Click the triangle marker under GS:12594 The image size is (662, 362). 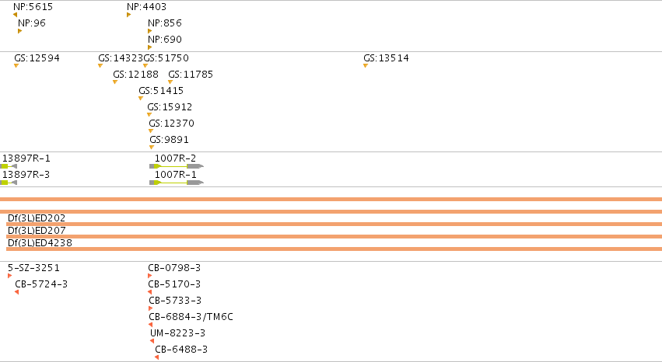tap(16, 66)
